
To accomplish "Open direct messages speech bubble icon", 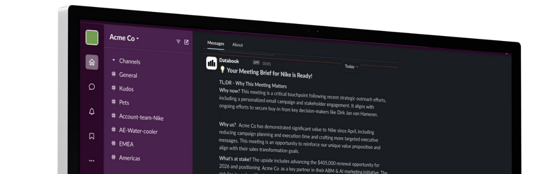I will pyautogui.click(x=92, y=87).
